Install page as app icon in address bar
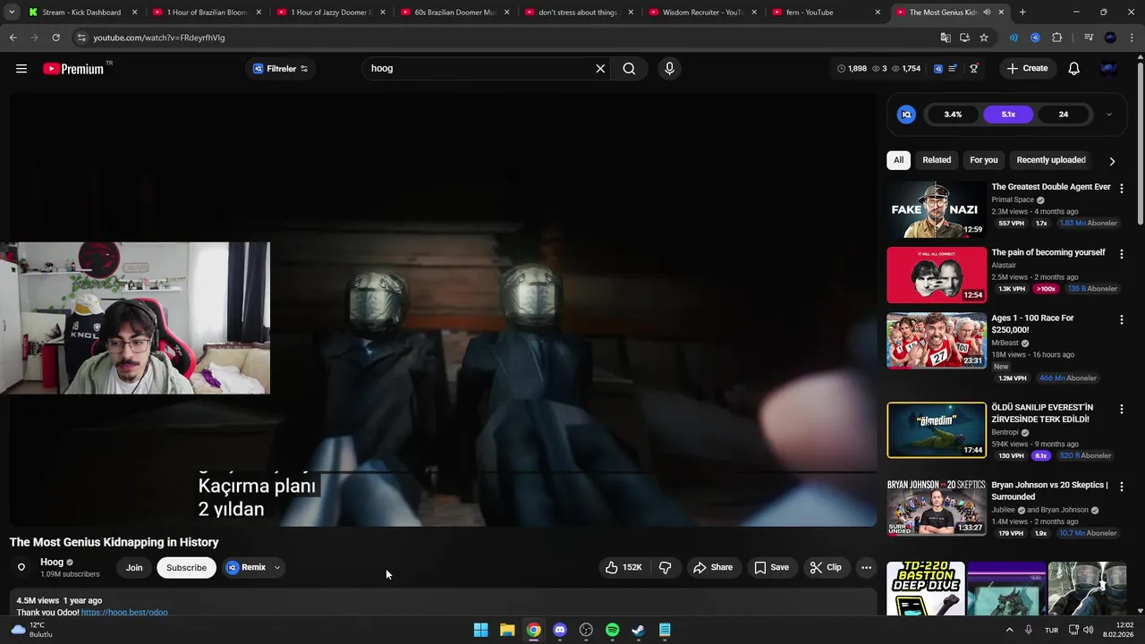This screenshot has height=644, width=1145. (x=964, y=38)
